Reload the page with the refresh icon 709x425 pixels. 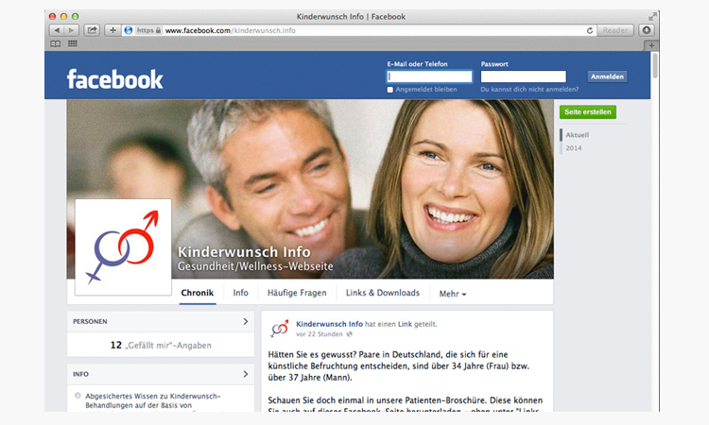pyautogui.click(x=590, y=30)
